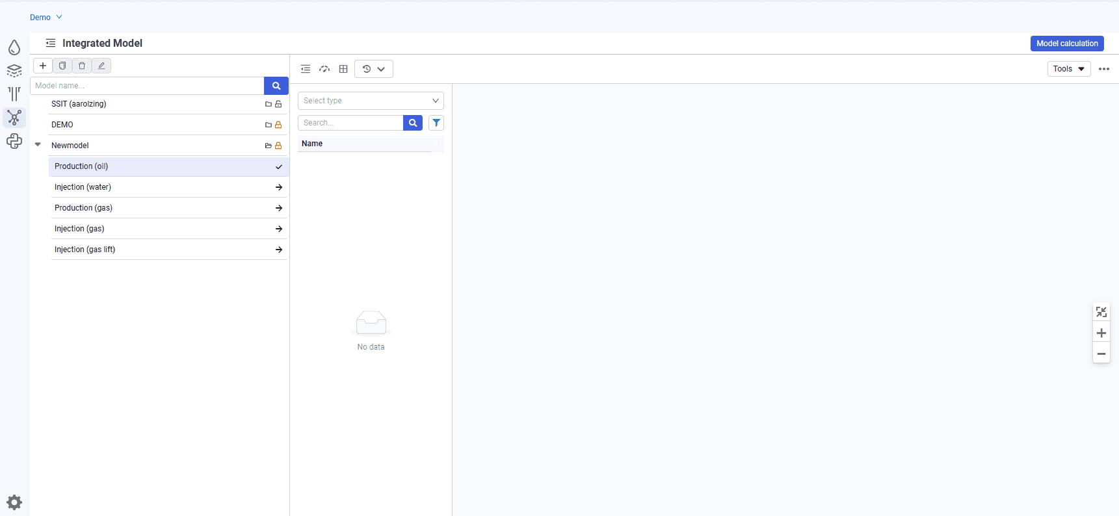
Task: Click the folder icon on DEMO row
Action: (x=269, y=125)
